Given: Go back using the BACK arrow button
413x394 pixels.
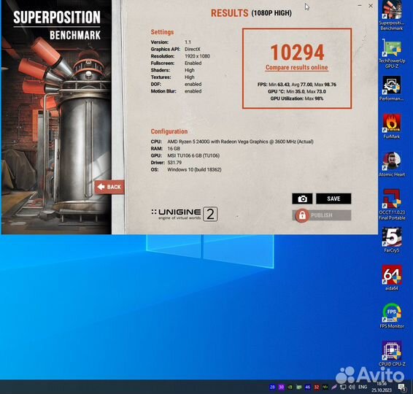Looking at the screenshot, I should point(109,187).
